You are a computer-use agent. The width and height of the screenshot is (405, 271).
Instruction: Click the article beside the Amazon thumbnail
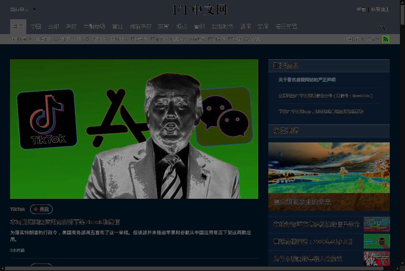(x=316, y=224)
